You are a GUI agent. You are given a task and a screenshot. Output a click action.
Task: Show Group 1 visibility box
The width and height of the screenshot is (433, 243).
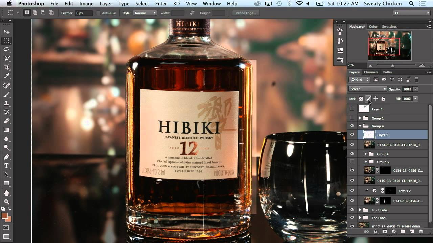tap(352, 118)
